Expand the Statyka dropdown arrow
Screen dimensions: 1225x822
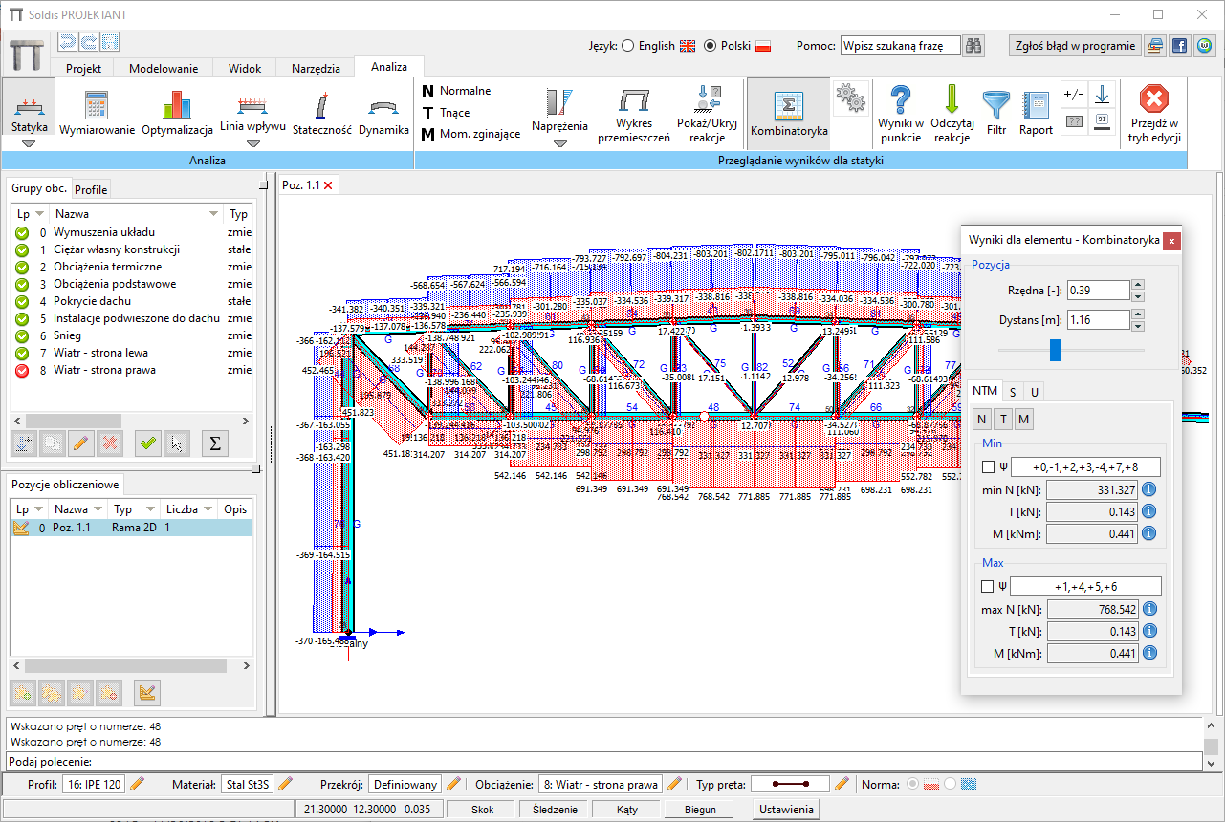click(29, 143)
